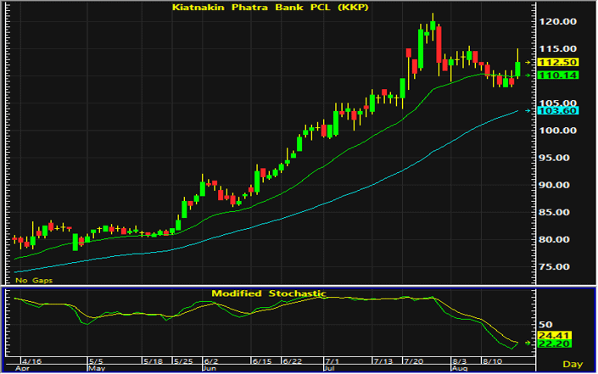Click the 6/15 date marker
Screen dimensions: 598x374
(262, 361)
